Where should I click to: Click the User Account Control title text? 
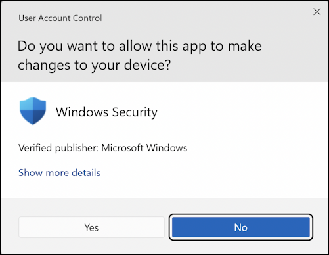tap(60, 18)
